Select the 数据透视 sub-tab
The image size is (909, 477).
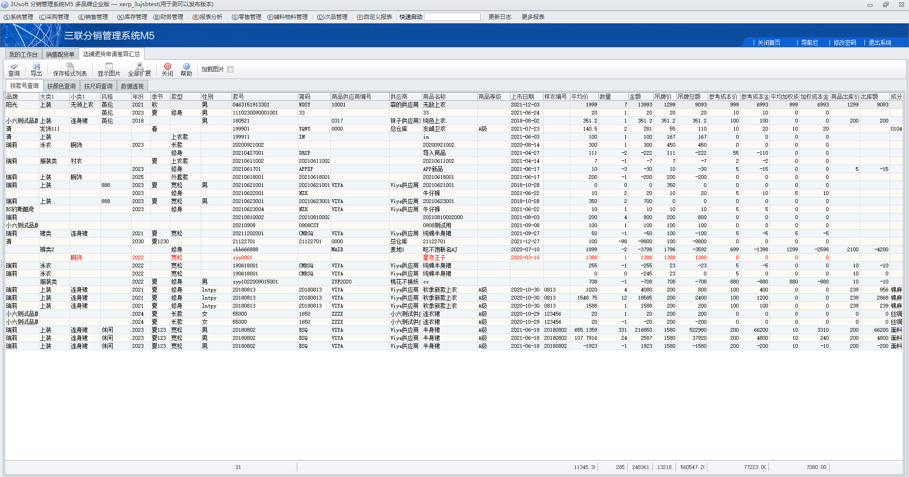click(132, 86)
